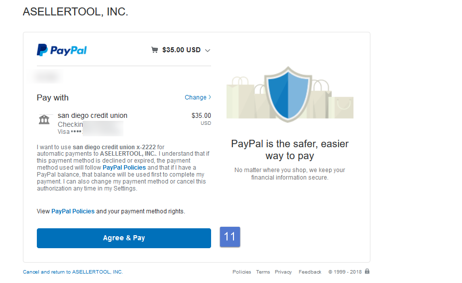Click the chevron arrow beside Change
Image resolution: width=462 pixels, height=283 pixels.
click(x=210, y=97)
